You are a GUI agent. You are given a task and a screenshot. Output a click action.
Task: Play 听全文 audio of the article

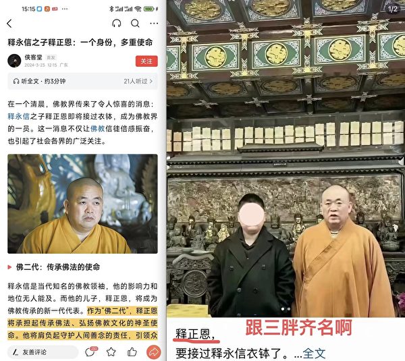39,82
